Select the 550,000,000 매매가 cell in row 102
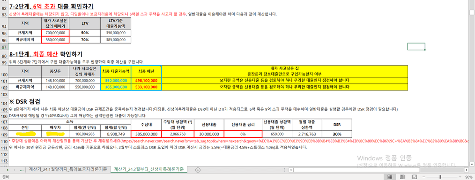This screenshot has height=180, width=475. 85,87
